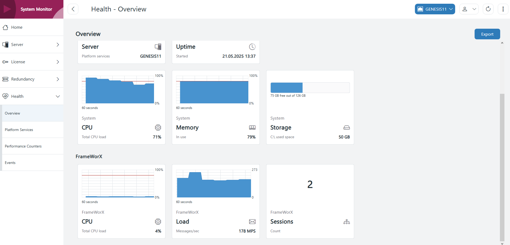Go back using the arrow button
The height and width of the screenshot is (245, 510).
[x=73, y=9]
